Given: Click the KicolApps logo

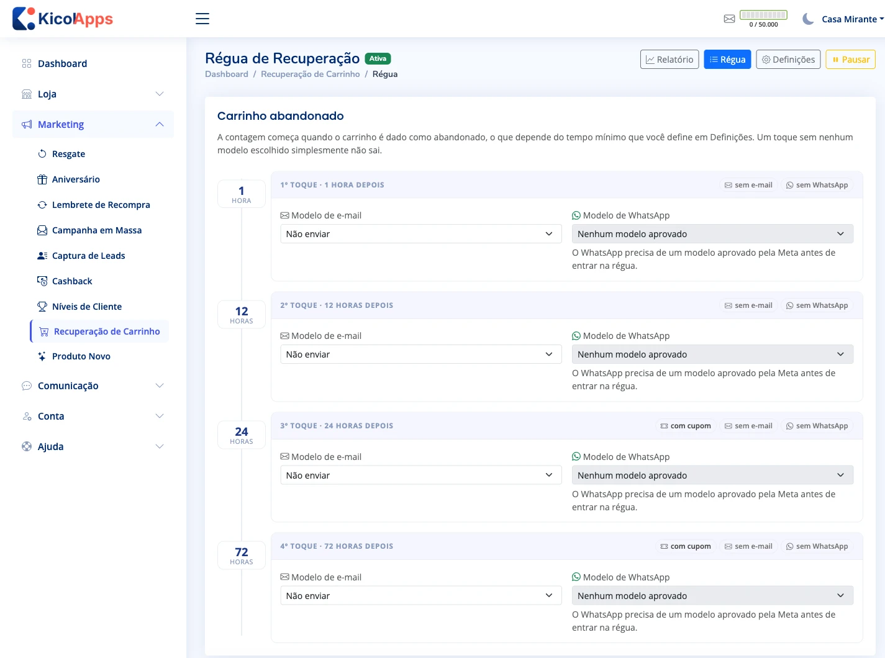Looking at the screenshot, I should coord(63,19).
